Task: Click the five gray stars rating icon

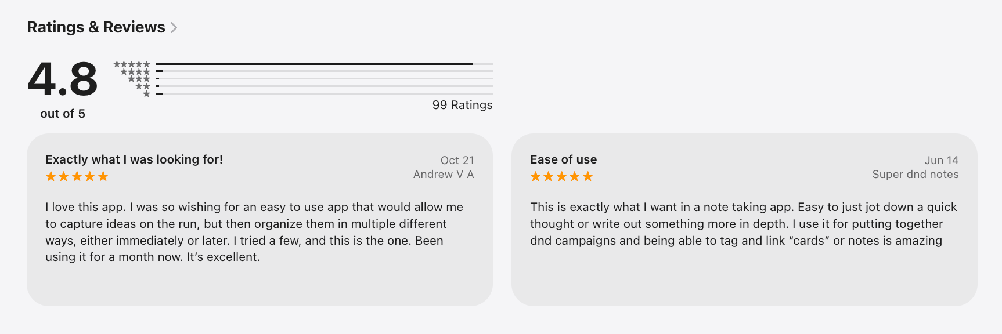Action: tap(132, 64)
